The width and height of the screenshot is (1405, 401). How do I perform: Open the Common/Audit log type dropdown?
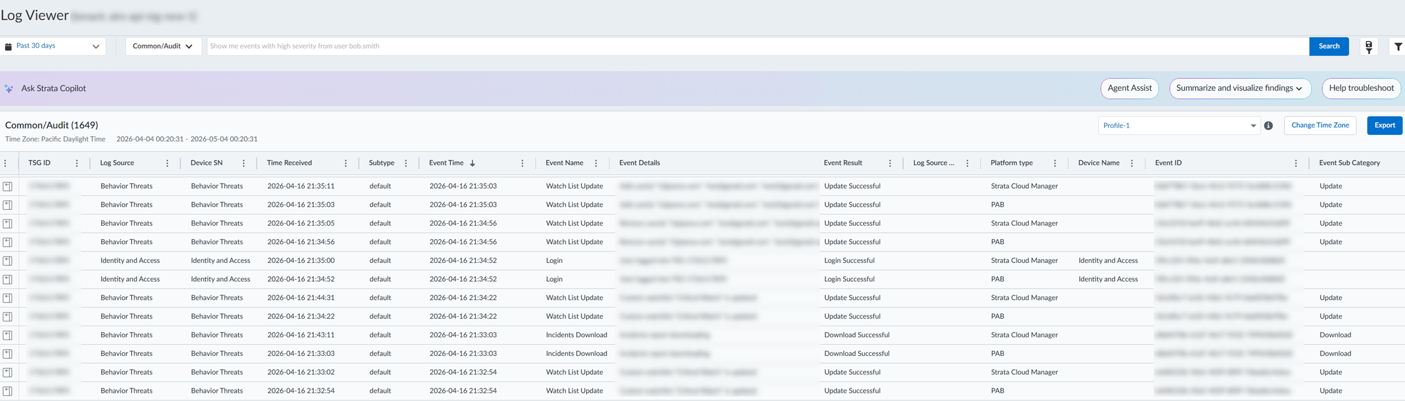[x=163, y=46]
